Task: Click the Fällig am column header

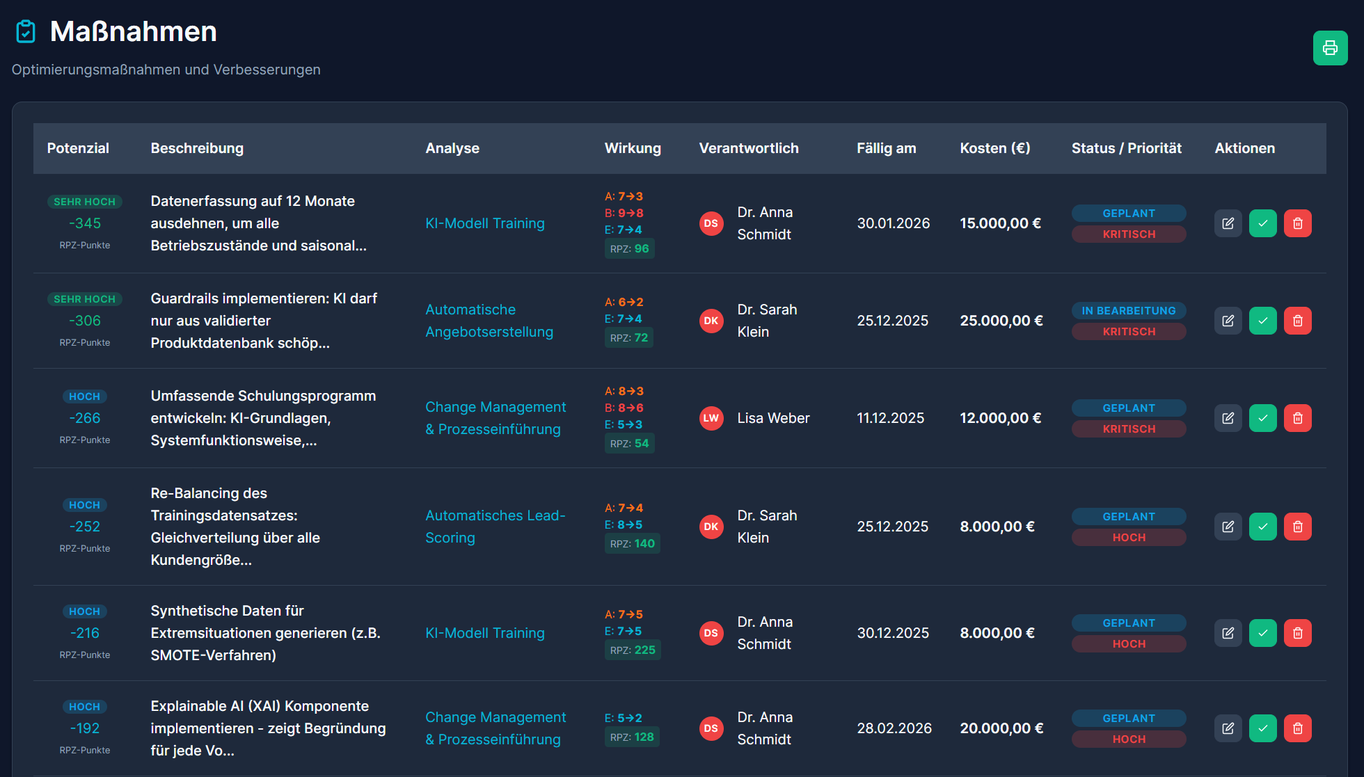Action: (886, 148)
